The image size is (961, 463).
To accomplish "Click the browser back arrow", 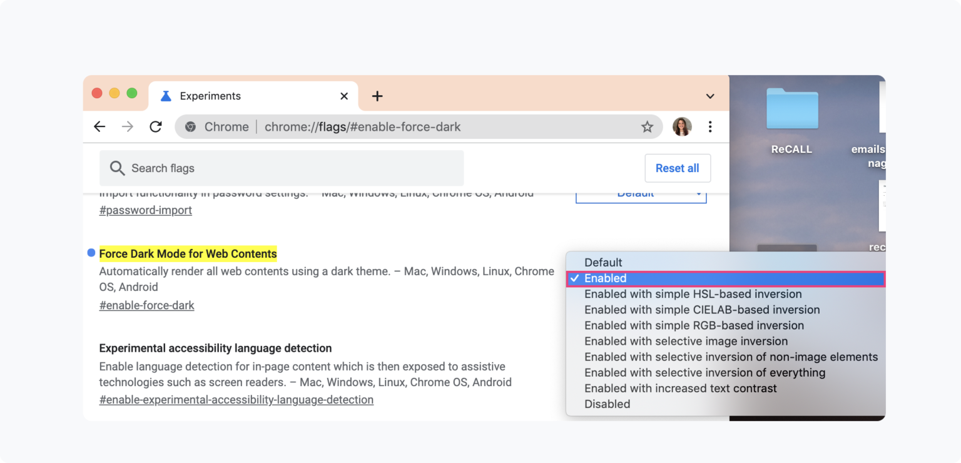I will pyautogui.click(x=99, y=127).
